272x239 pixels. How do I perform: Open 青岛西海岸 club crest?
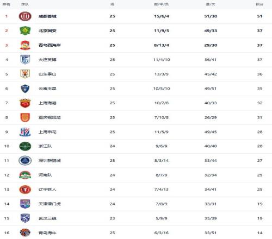pyautogui.click(x=25, y=45)
